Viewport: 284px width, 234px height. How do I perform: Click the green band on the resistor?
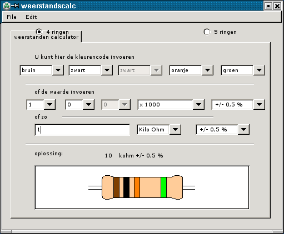tap(163, 187)
